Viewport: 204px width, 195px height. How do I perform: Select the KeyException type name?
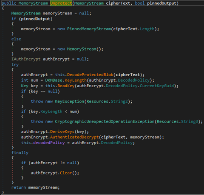pos(69,101)
